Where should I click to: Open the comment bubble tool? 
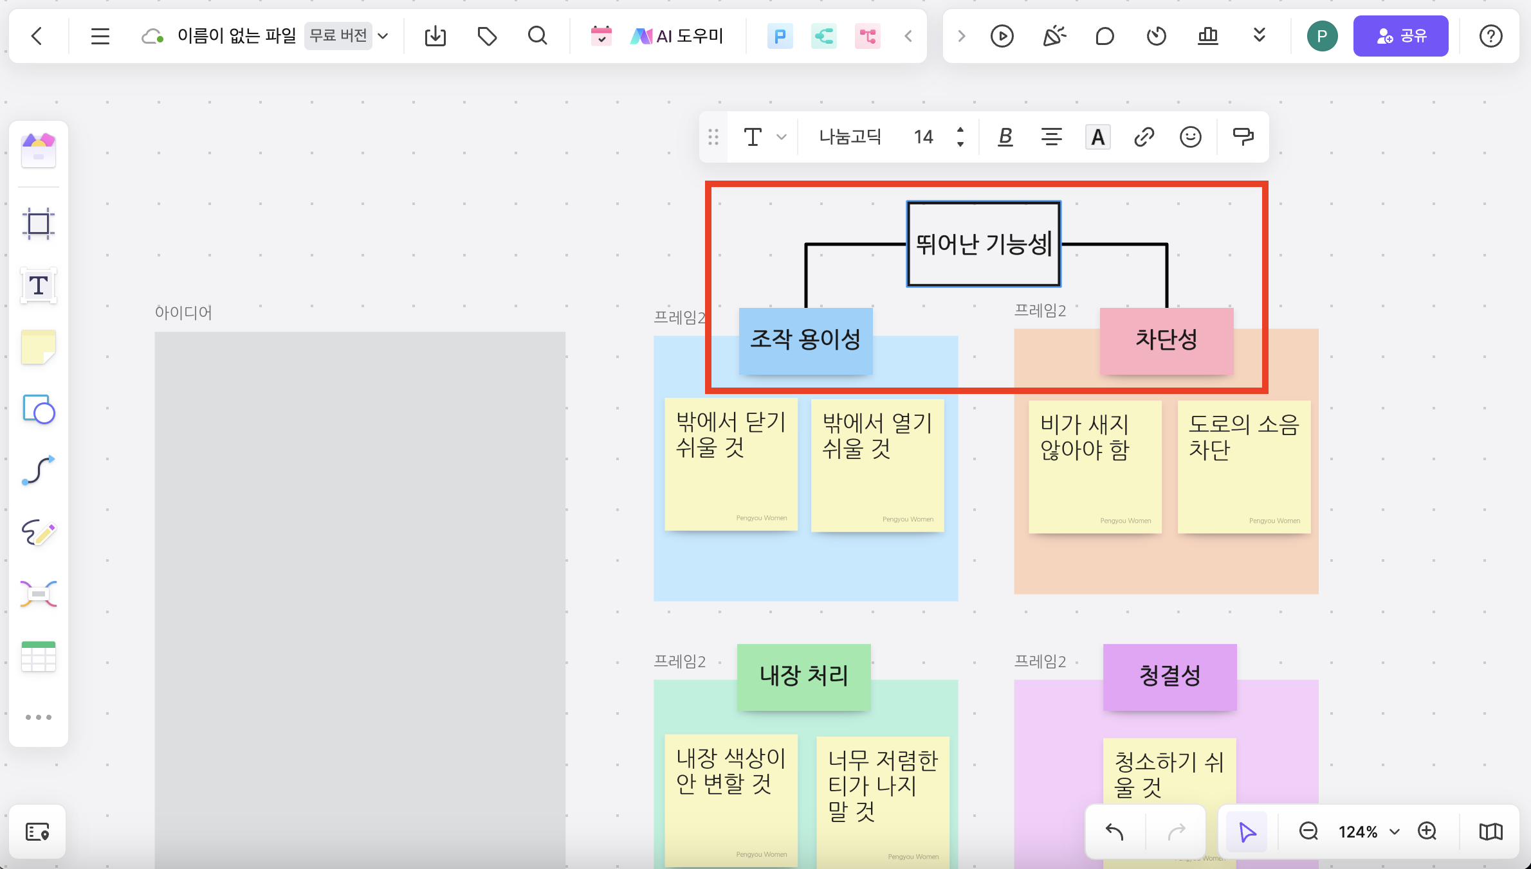point(1105,36)
